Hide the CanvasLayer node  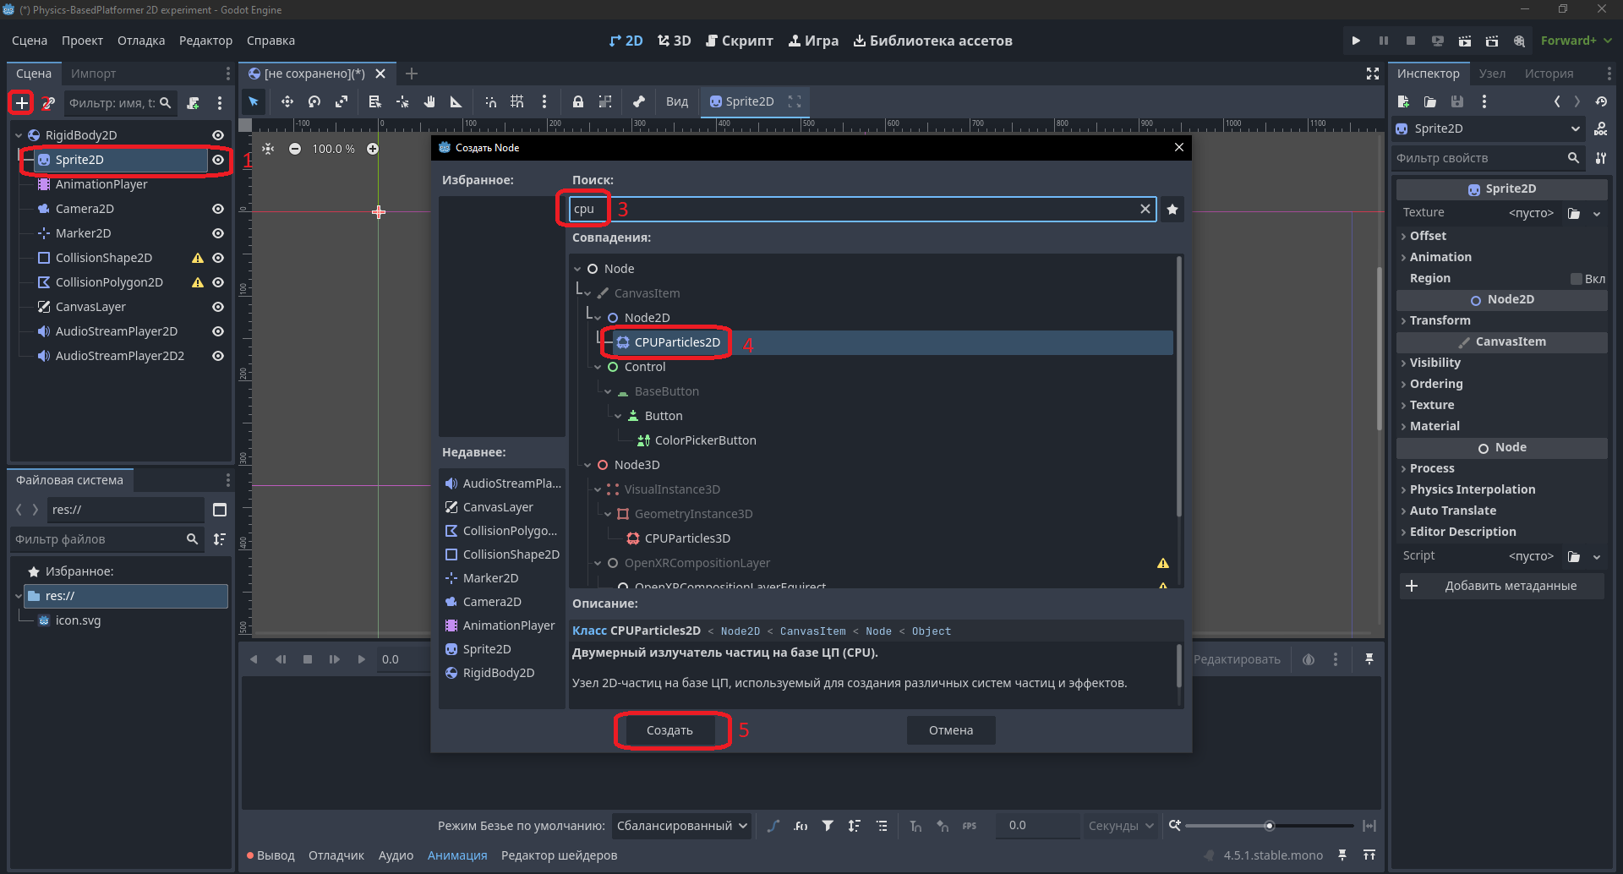tap(218, 307)
